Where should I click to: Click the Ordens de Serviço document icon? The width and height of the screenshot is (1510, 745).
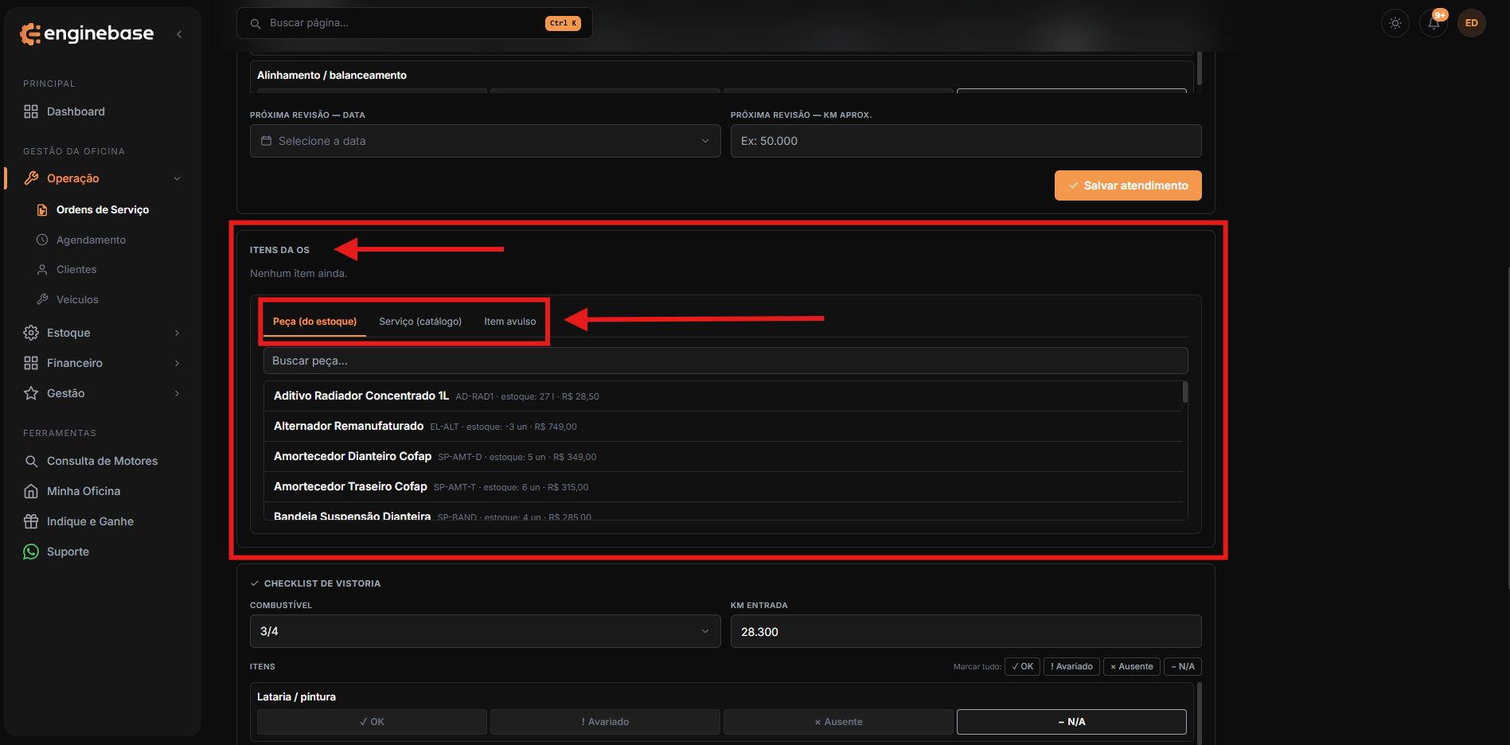42,210
